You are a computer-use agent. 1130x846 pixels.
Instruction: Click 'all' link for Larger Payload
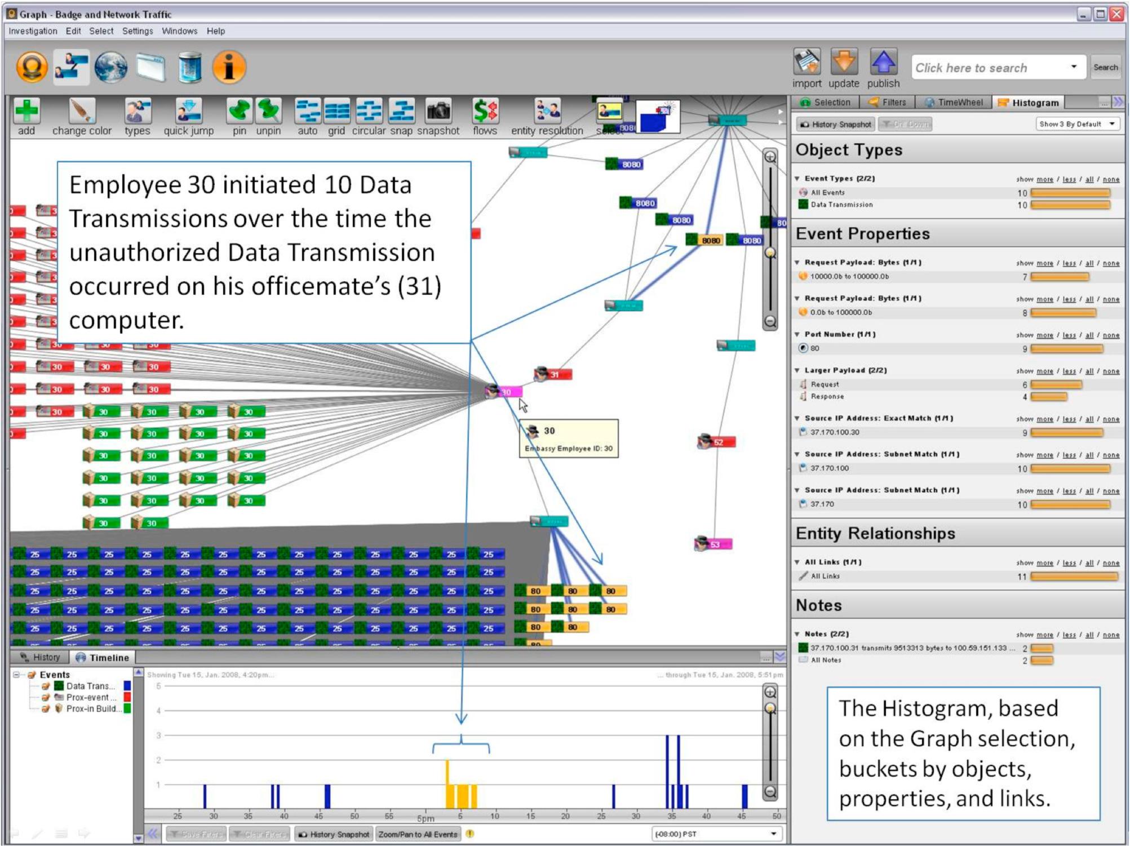(1089, 371)
